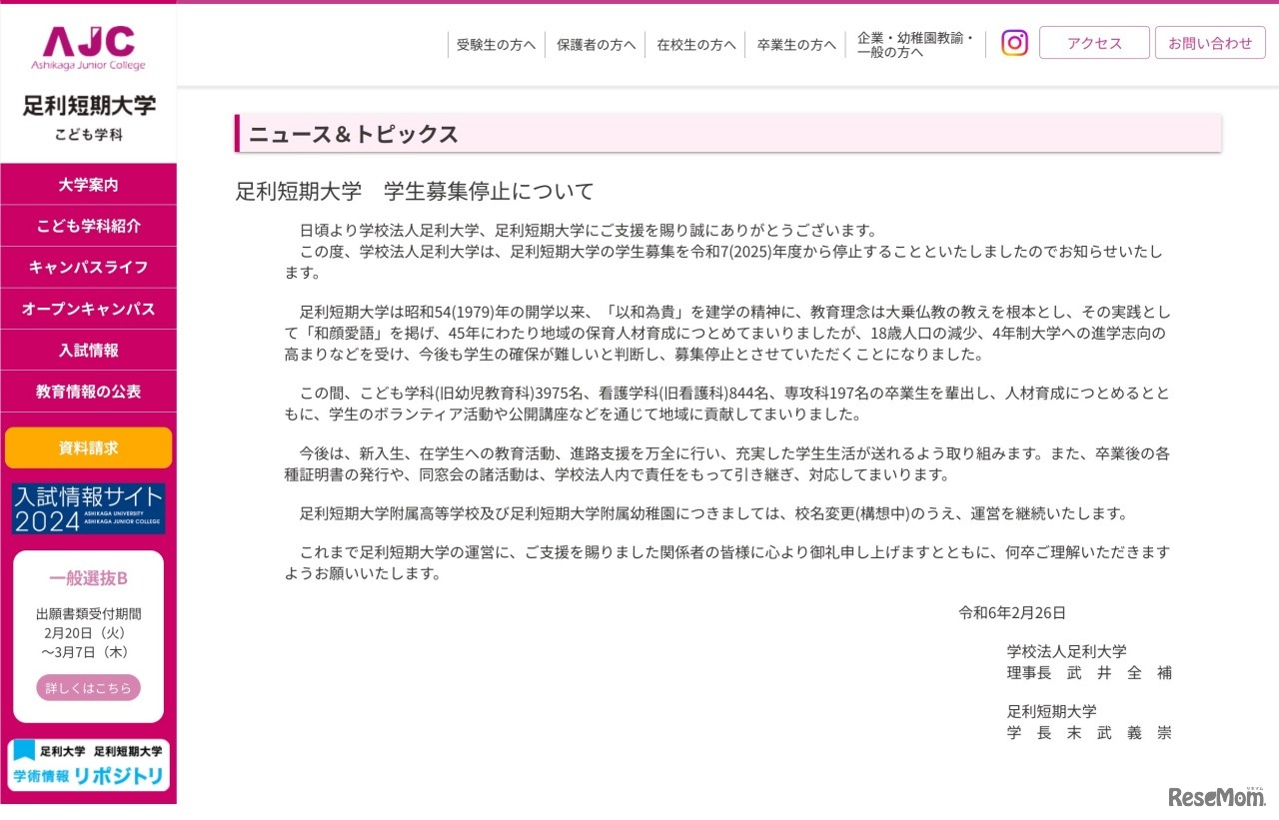This screenshot has height=820, width=1279.
Task: Click the AJC Ashikaga Junior College logo
Action: (x=88, y=44)
